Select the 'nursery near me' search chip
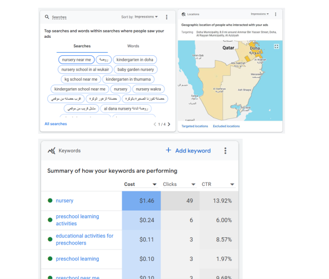Viewport: 329px width, 279px height. click(x=76, y=60)
